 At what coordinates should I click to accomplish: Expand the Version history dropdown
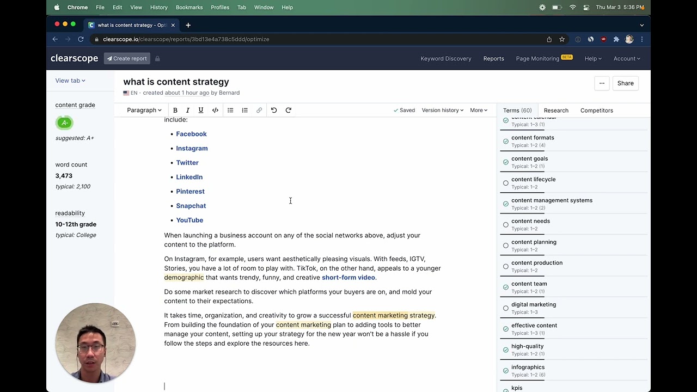442,110
